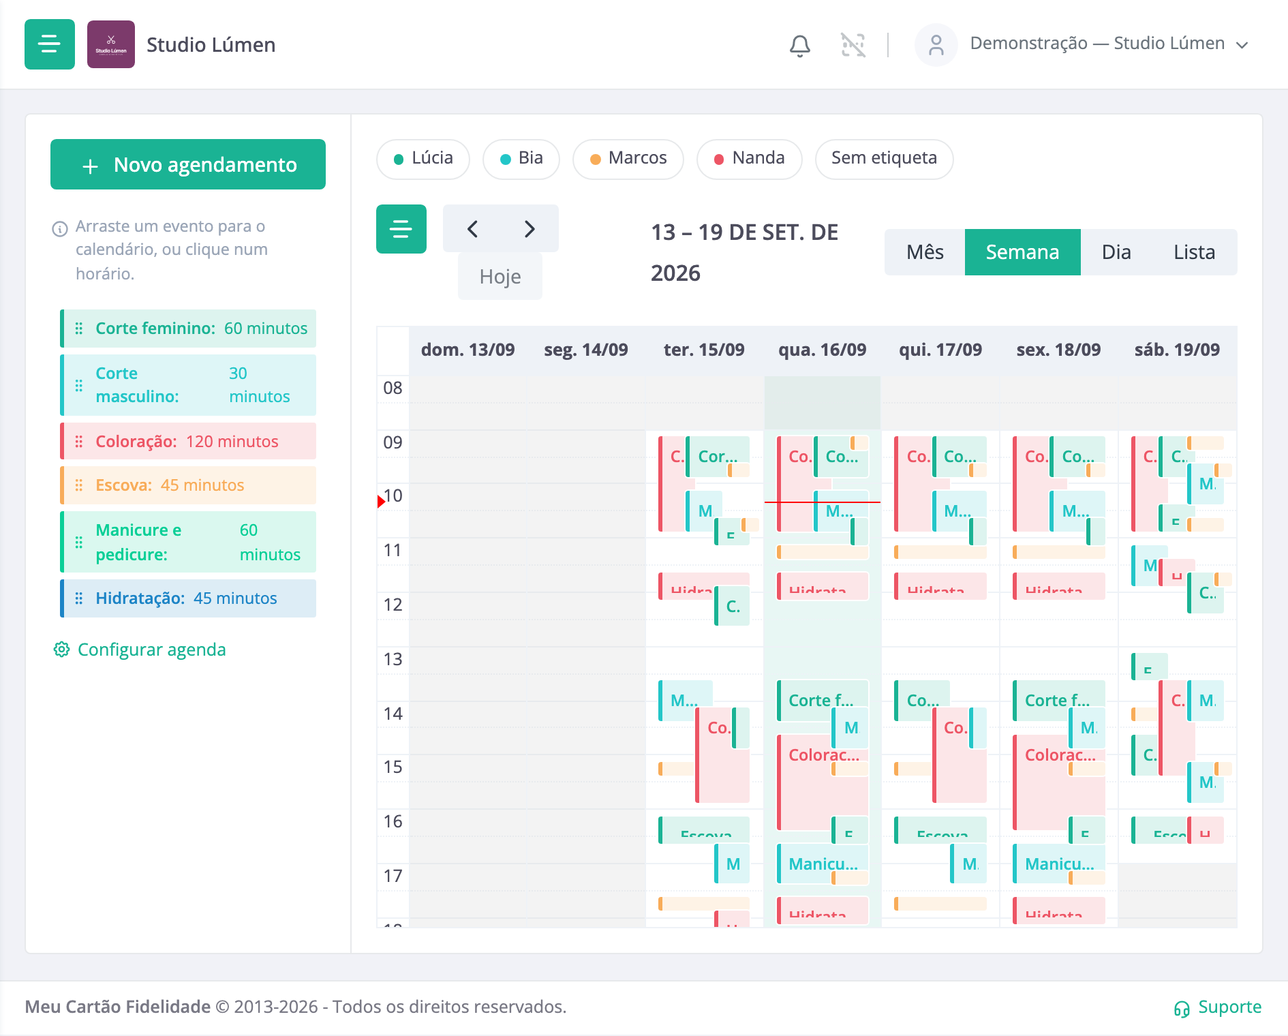The image size is (1288, 1036).
Task: Toggle the Lúcia filter tag
Action: [x=423, y=159]
